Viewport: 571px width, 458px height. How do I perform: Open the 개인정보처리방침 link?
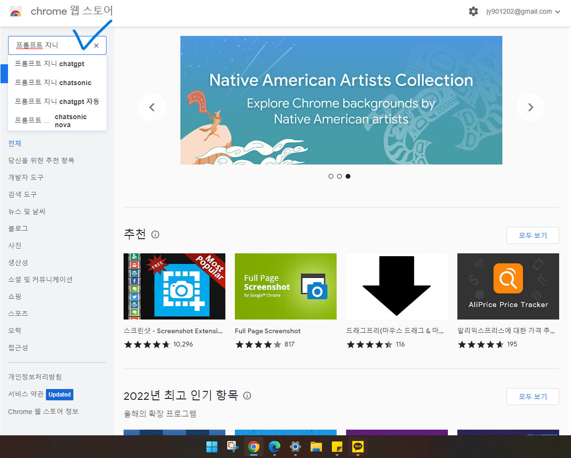[x=35, y=377]
